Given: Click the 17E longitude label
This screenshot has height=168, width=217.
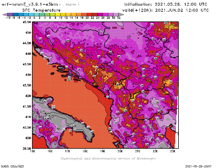Looking at the screenshot, I should point(68,151).
